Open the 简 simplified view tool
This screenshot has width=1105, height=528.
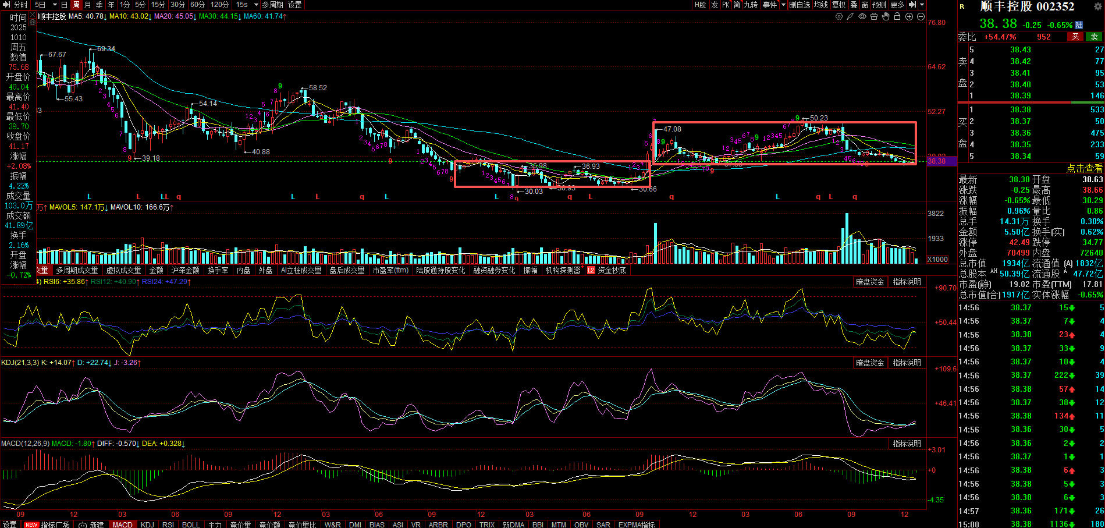737,5
